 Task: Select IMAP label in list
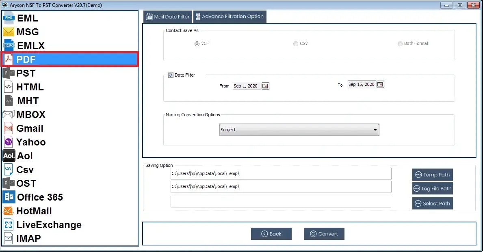pos(29,239)
